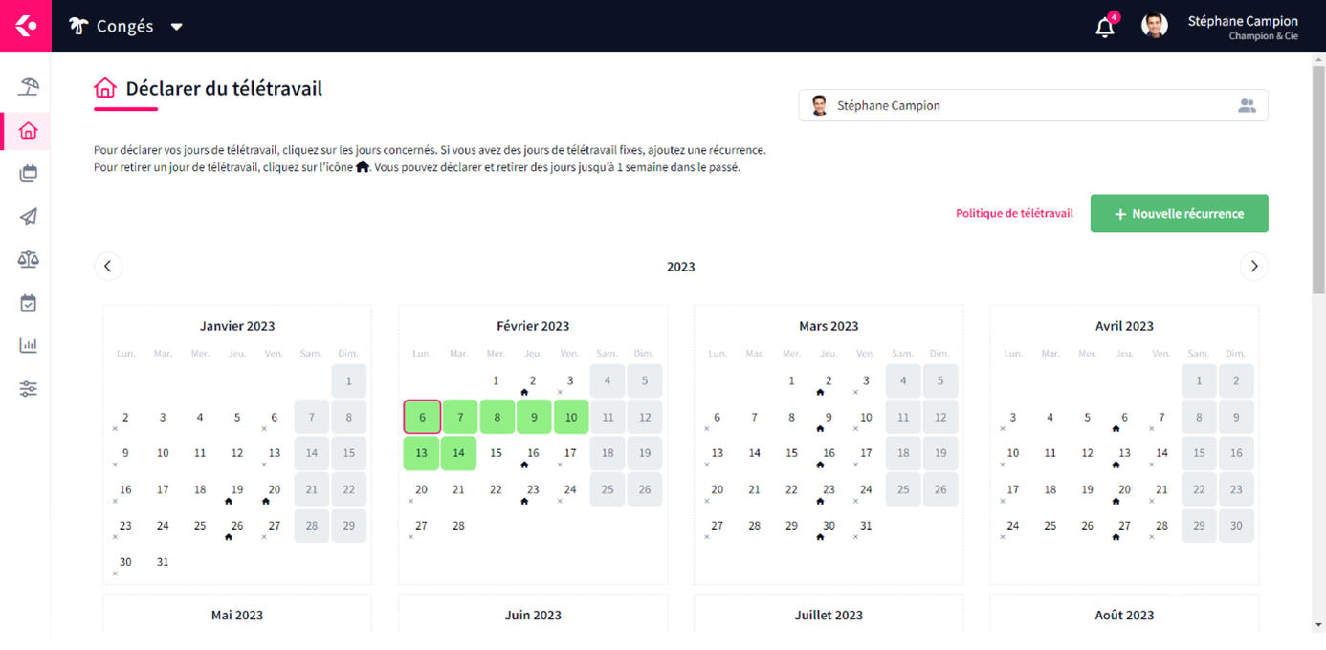Go to next year with right chevron
This screenshot has height=650, width=1326.
[x=1253, y=267]
